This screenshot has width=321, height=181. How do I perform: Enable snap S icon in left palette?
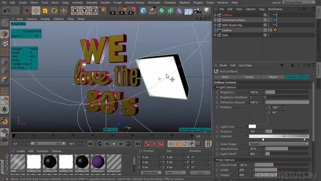point(5,110)
